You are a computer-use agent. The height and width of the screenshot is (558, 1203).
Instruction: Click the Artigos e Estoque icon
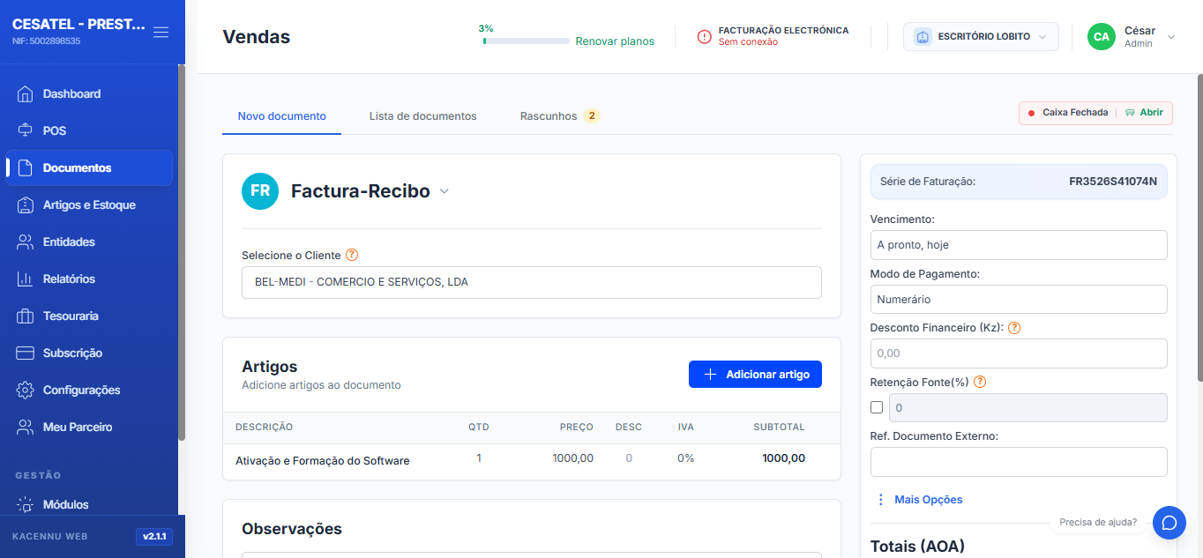pyautogui.click(x=26, y=205)
